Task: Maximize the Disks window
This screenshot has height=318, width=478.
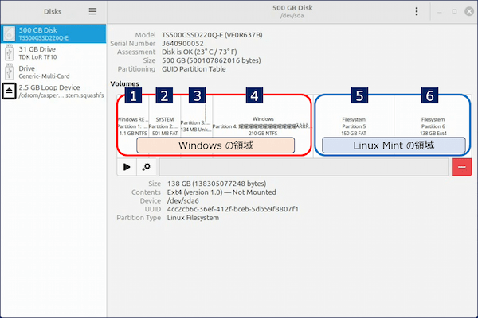Action: [454, 11]
